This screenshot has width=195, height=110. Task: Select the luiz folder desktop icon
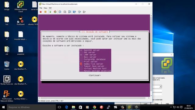coord(7,21)
